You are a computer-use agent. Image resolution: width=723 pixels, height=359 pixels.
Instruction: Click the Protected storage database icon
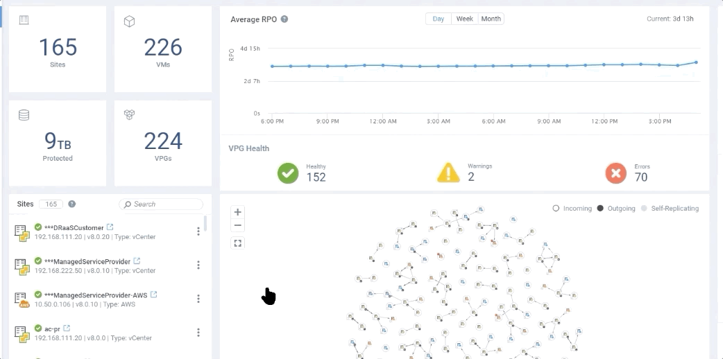tap(24, 115)
